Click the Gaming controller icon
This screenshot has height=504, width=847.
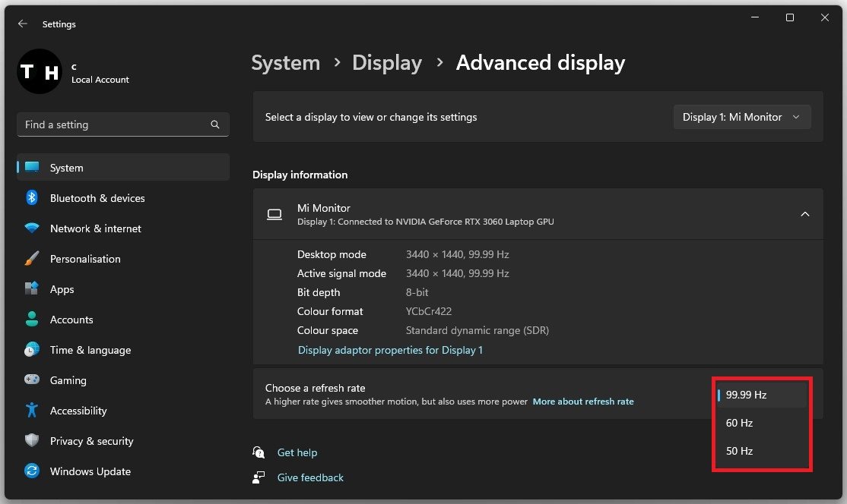click(32, 380)
